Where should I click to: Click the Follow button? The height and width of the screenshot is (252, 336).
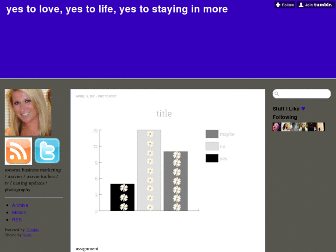[285, 5]
